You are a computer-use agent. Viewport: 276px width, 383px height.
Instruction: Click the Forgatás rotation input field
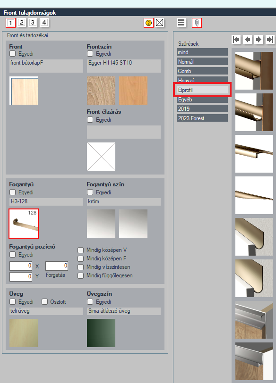(57, 266)
